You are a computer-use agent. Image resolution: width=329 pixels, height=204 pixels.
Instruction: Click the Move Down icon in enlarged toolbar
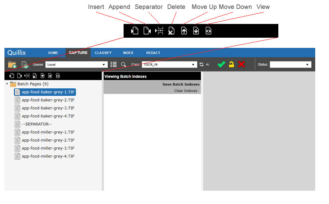196,31
